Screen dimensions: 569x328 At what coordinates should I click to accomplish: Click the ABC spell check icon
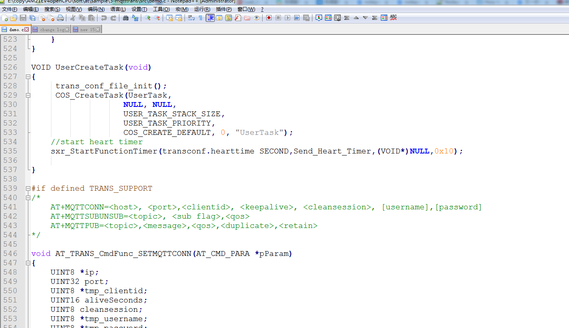[393, 18]
